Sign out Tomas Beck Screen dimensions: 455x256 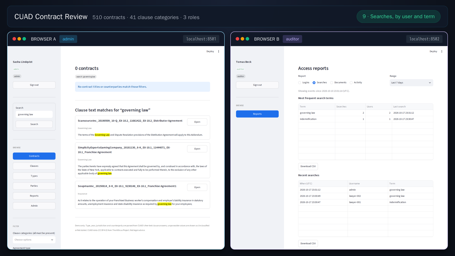pyautogui.click(x=257, y=85)
